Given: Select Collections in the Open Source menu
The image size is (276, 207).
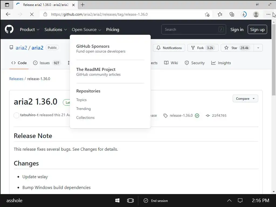Looking at the screenshot, I should [x=85, y=118].
